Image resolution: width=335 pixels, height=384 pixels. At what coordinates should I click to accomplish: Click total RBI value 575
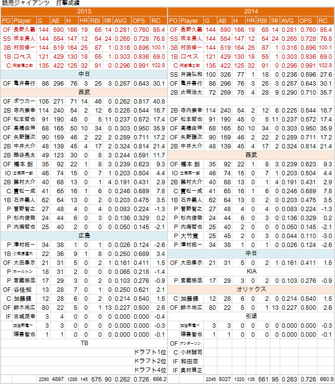(x=96, y=380)
